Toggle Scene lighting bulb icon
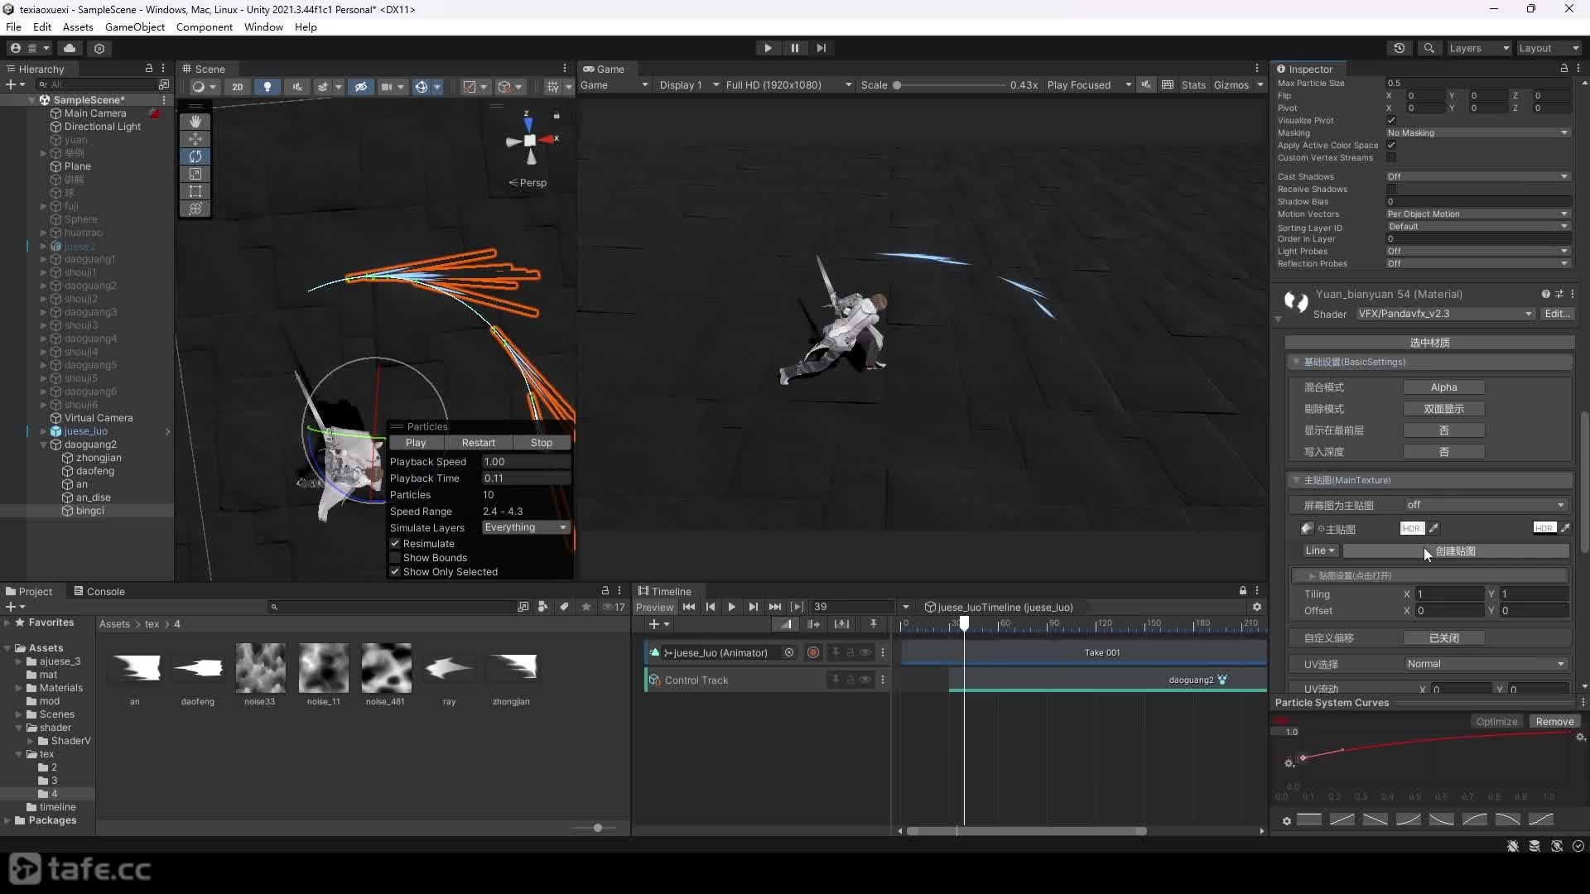 [267, 86]
